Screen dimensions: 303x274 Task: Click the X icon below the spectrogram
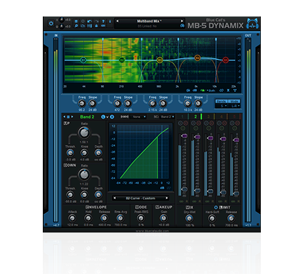point(228,90)
